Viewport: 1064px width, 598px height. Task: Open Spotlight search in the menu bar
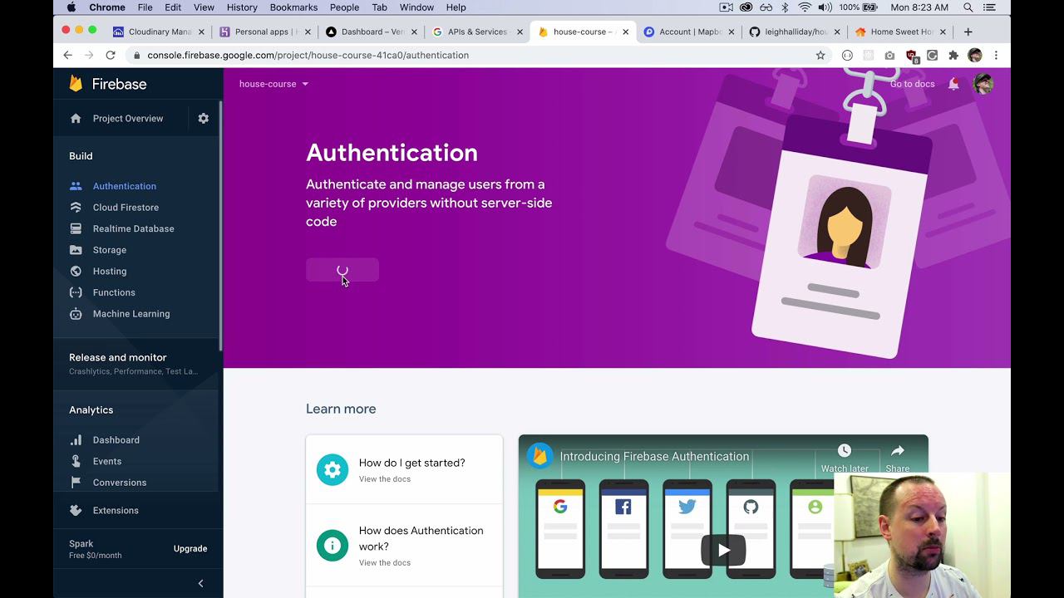(x=968, y=7)
